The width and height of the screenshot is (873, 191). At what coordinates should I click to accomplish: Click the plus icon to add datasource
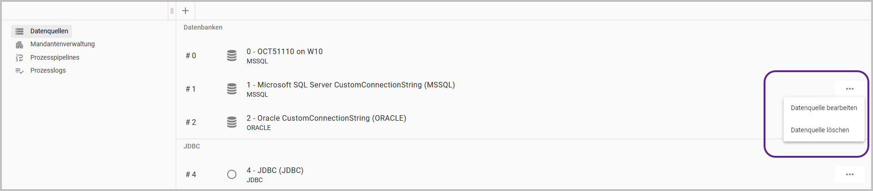click(185, 11)
